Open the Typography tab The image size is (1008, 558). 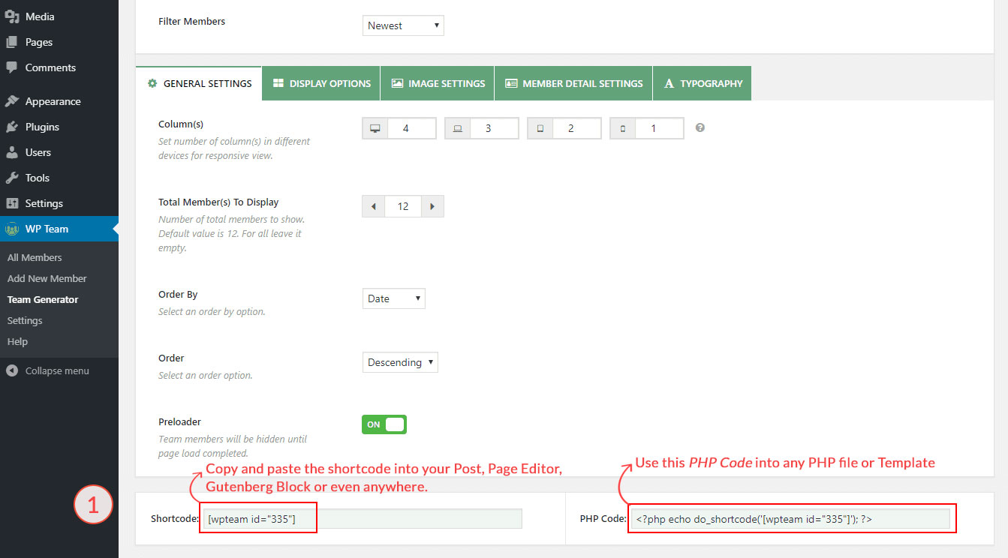click(x=702, y=83)
